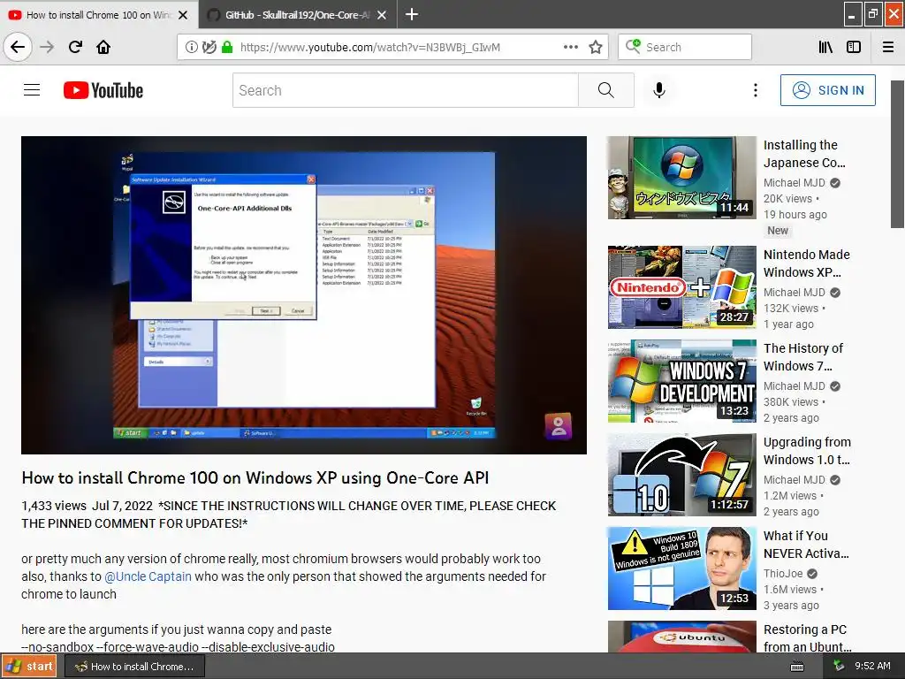Open the tracking protection shield icon
Viewport: 905px width, 679px height.
[209, 48]
